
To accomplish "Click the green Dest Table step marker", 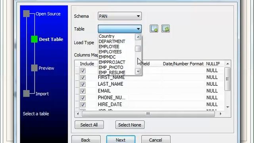I will [x=35, y=39].
